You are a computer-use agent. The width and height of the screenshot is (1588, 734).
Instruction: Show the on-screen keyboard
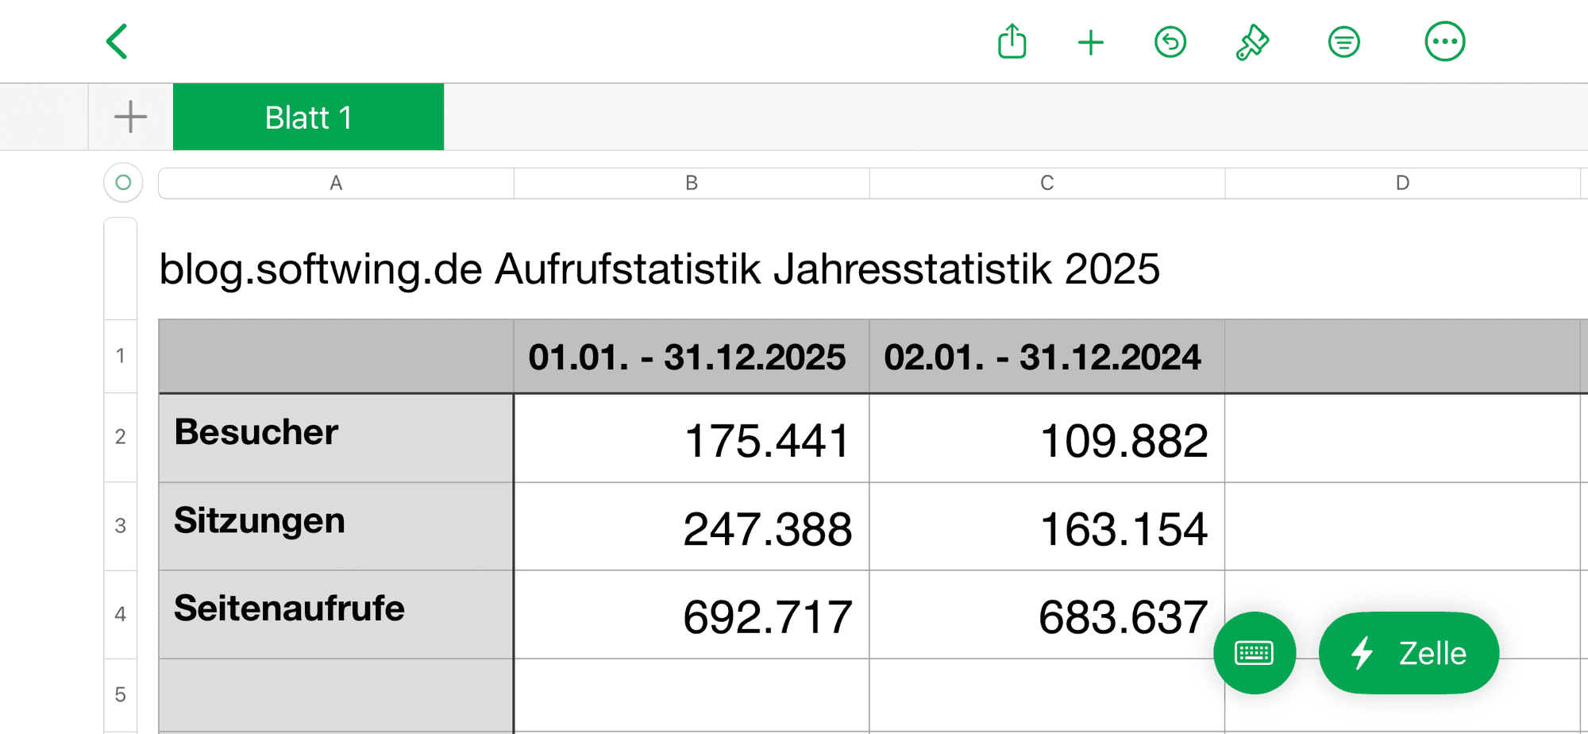coord(1255,652)
